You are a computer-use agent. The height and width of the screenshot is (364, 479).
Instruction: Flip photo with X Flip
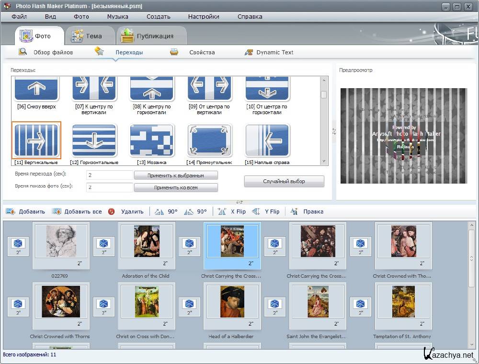[x=232, y=211]
